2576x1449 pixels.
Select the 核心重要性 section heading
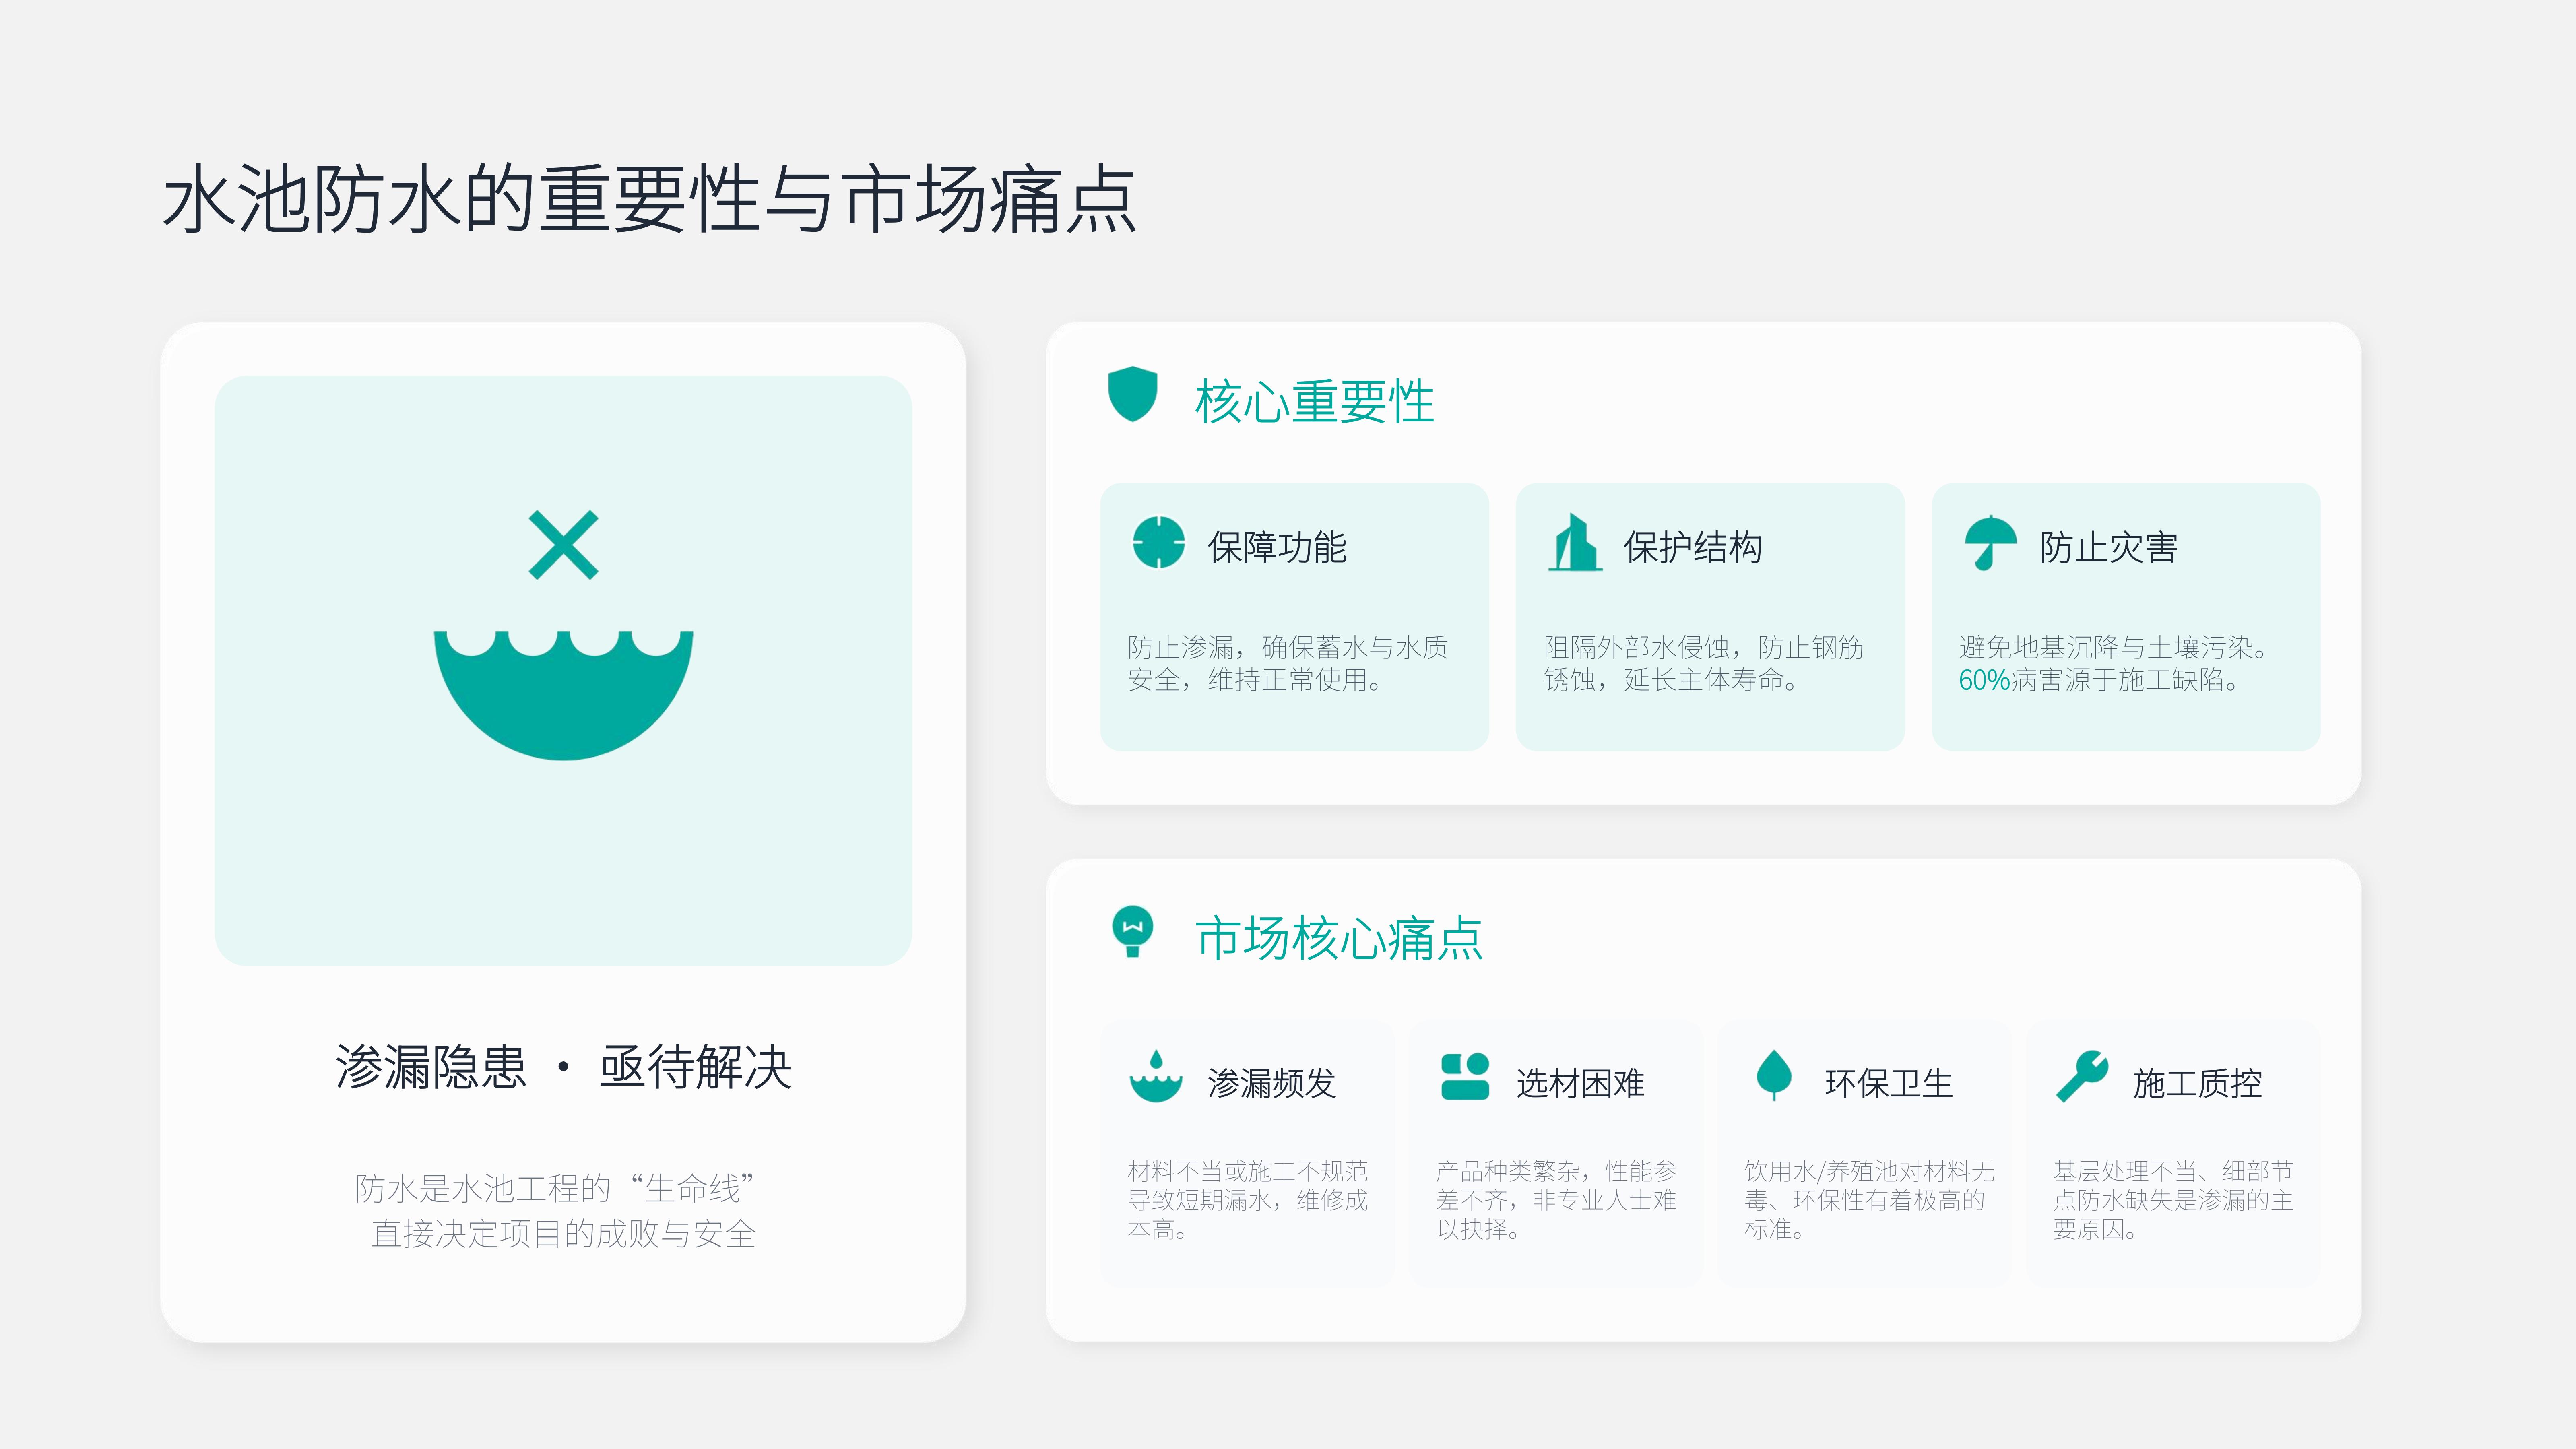tap(1314, 401)
